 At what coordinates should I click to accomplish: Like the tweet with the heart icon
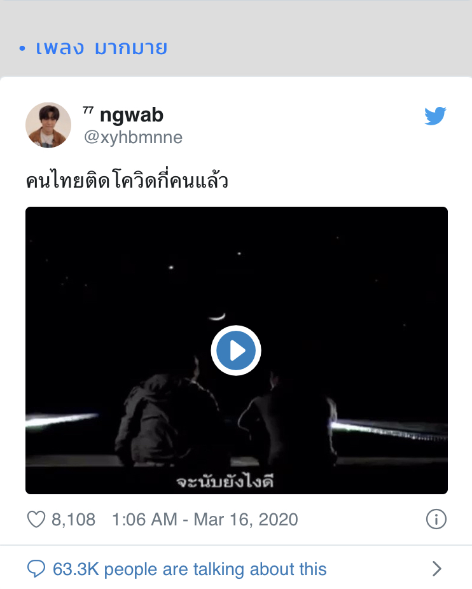tap(36, 520)
